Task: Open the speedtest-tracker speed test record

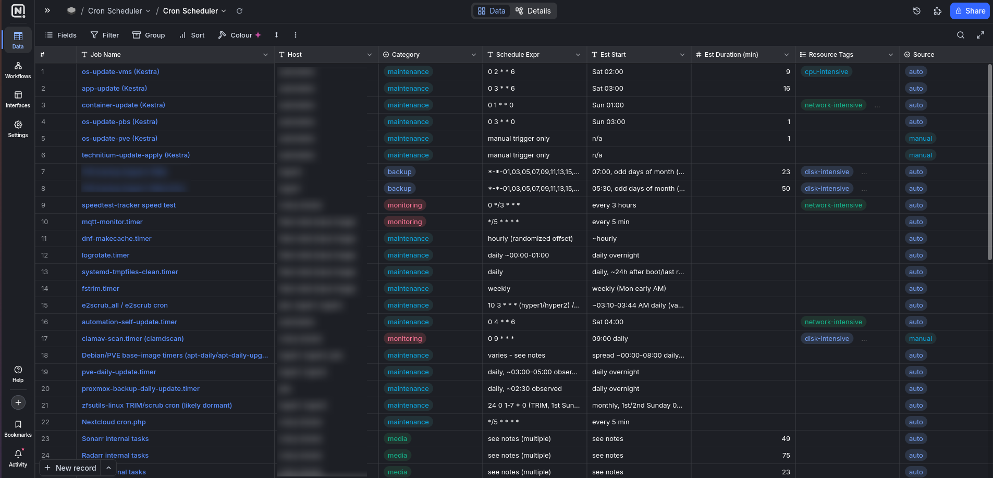Action: pos(129,205)
